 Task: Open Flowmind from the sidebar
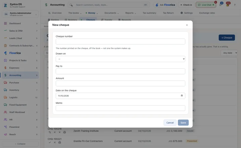pos(20,127)
